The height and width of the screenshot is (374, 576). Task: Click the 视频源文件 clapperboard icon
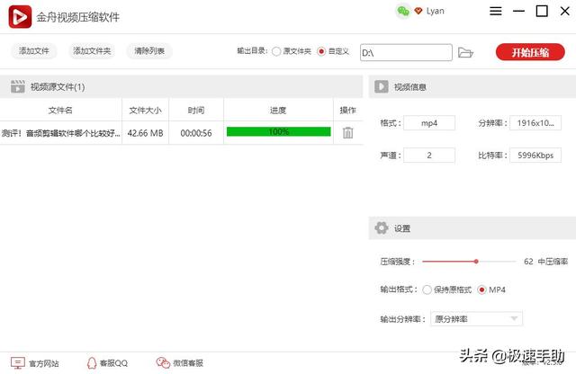click(x=18, y=86)
